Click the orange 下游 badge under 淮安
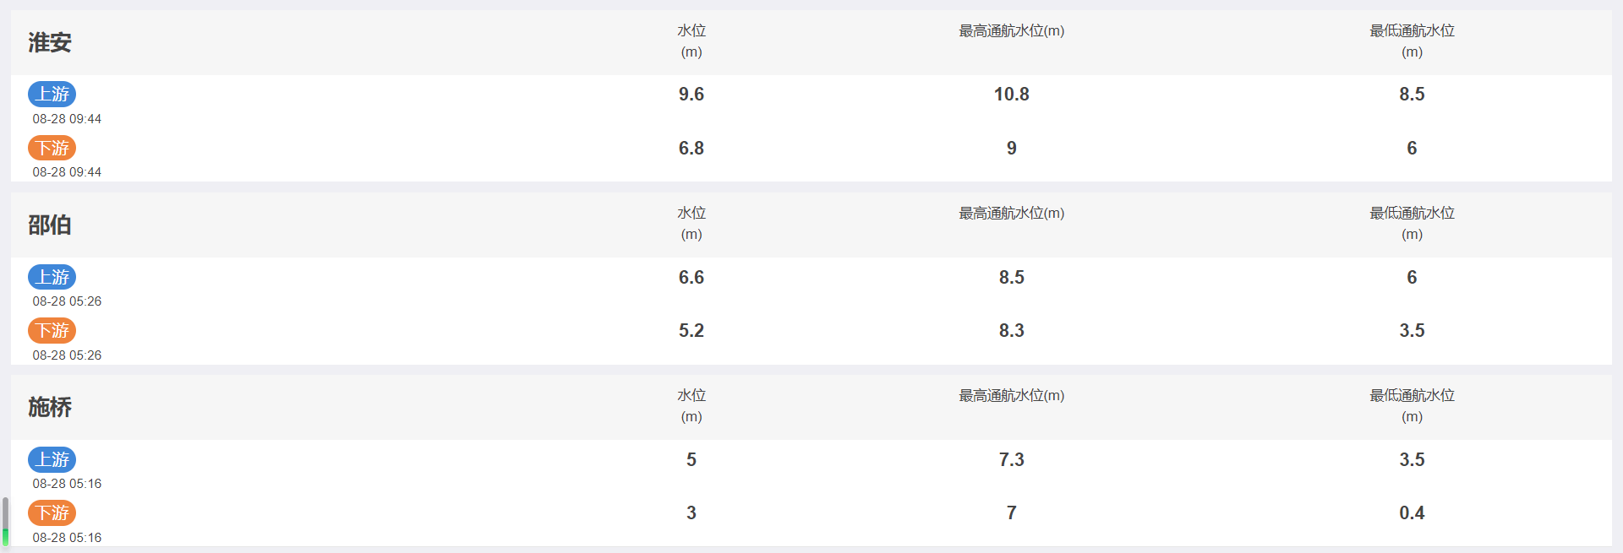This screenshot has width=1623, height=553. pos(52,148)
